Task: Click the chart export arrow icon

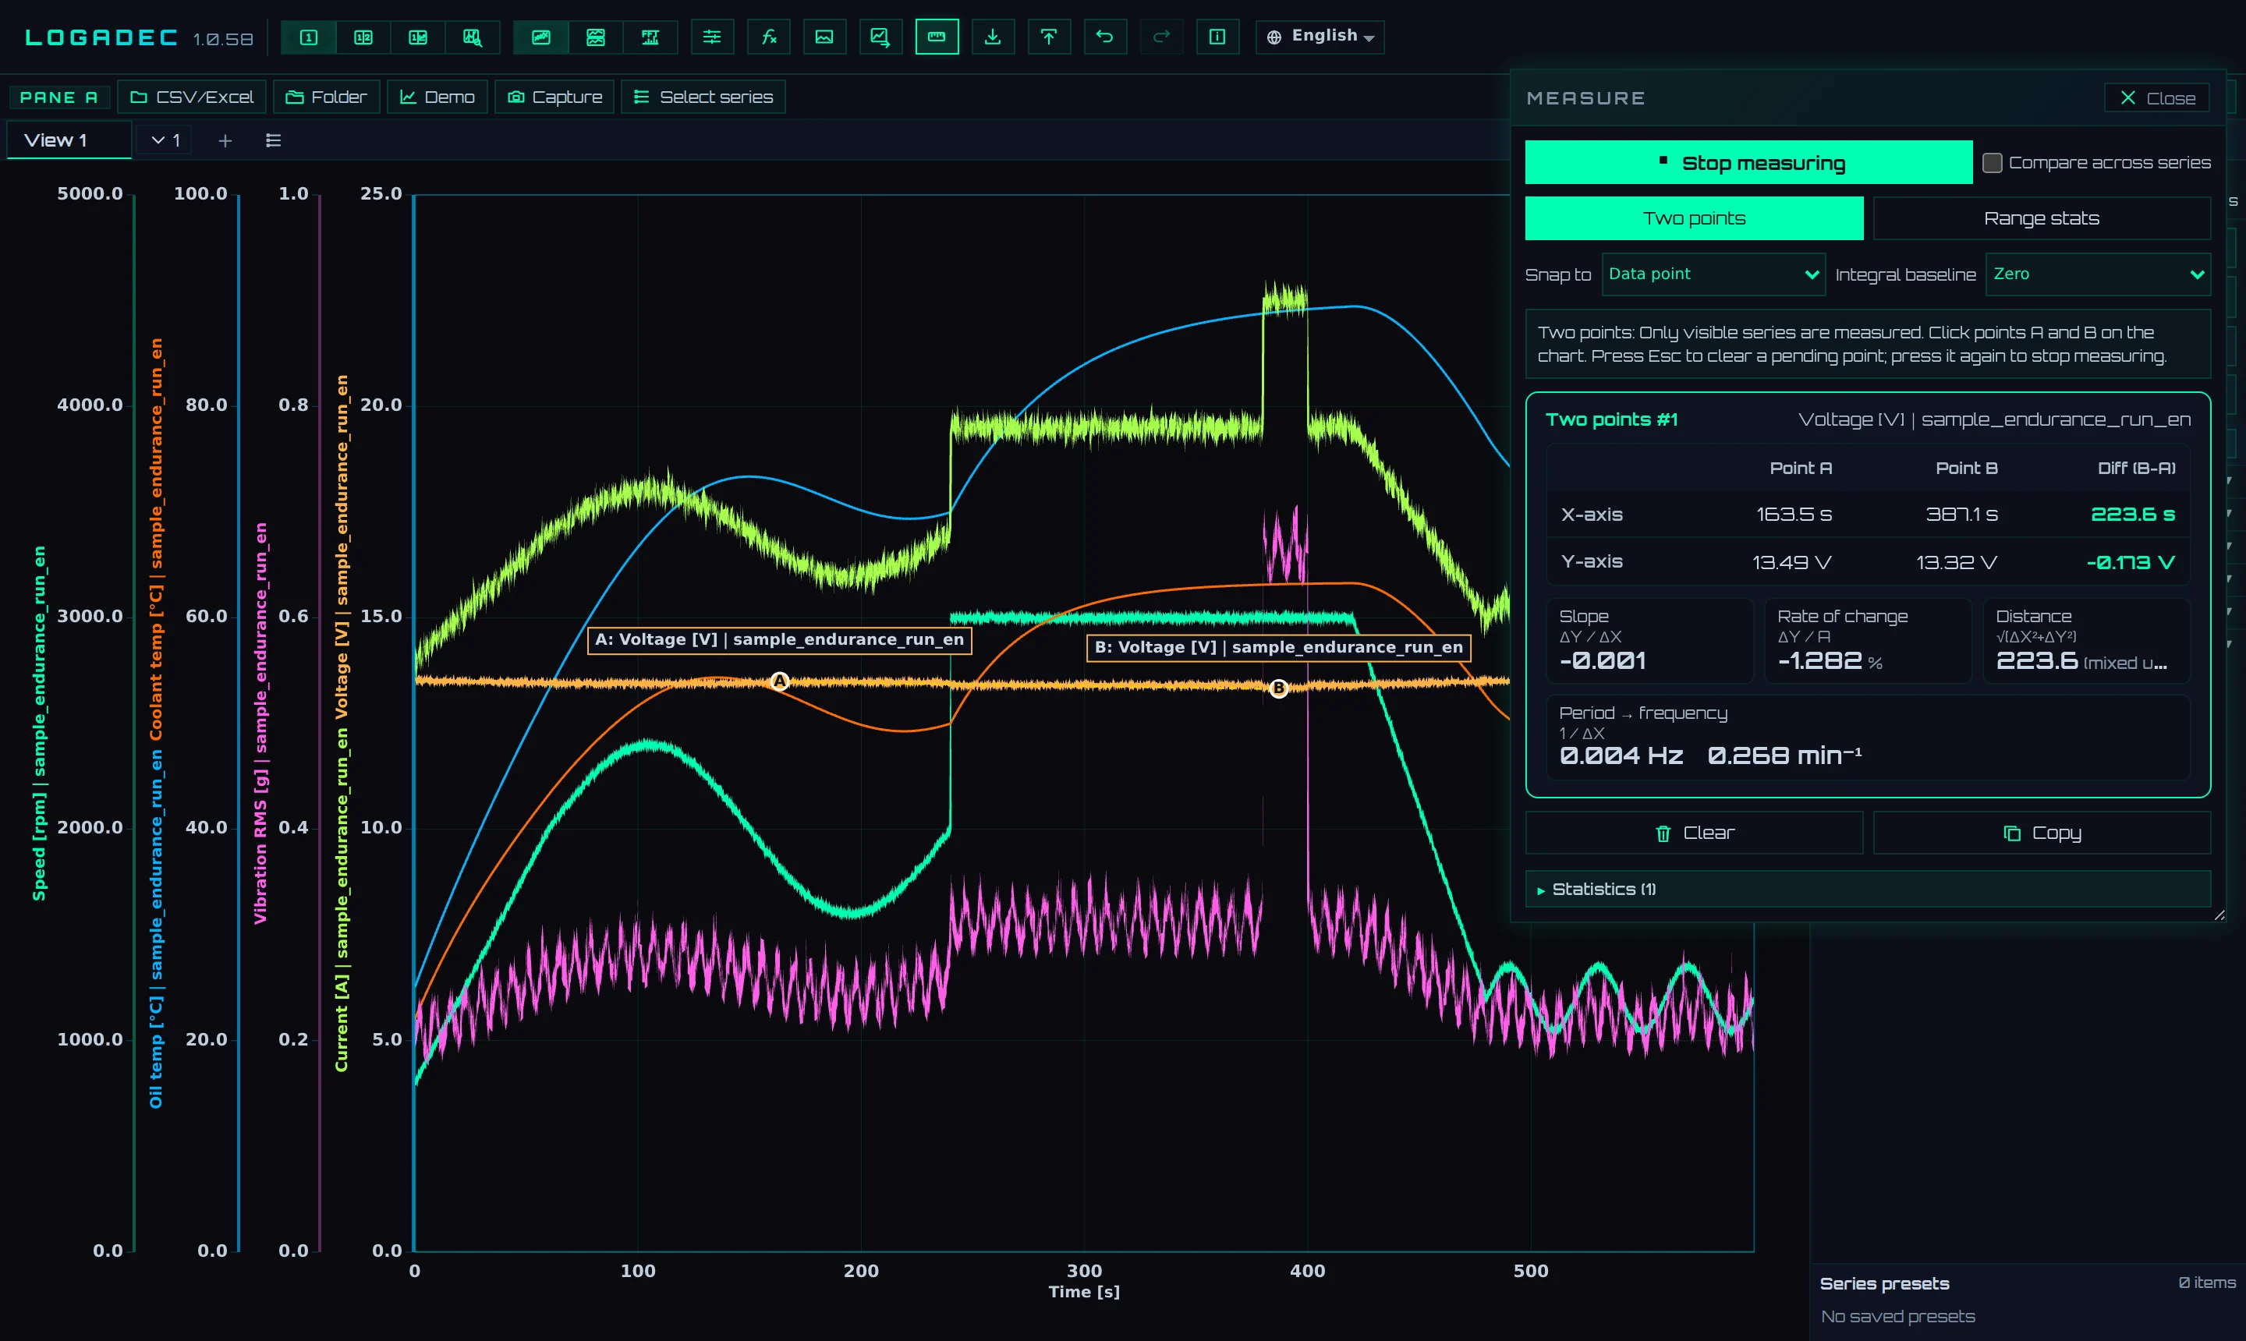Action: [x=880, y=37]
